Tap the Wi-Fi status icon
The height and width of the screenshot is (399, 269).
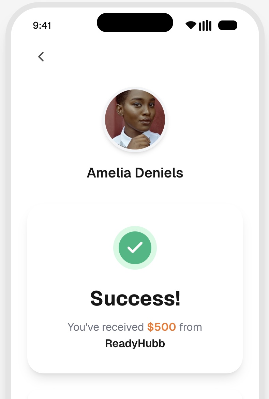(x=191, y=25)
